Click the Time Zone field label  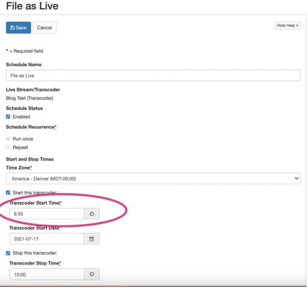click(18, 168)
